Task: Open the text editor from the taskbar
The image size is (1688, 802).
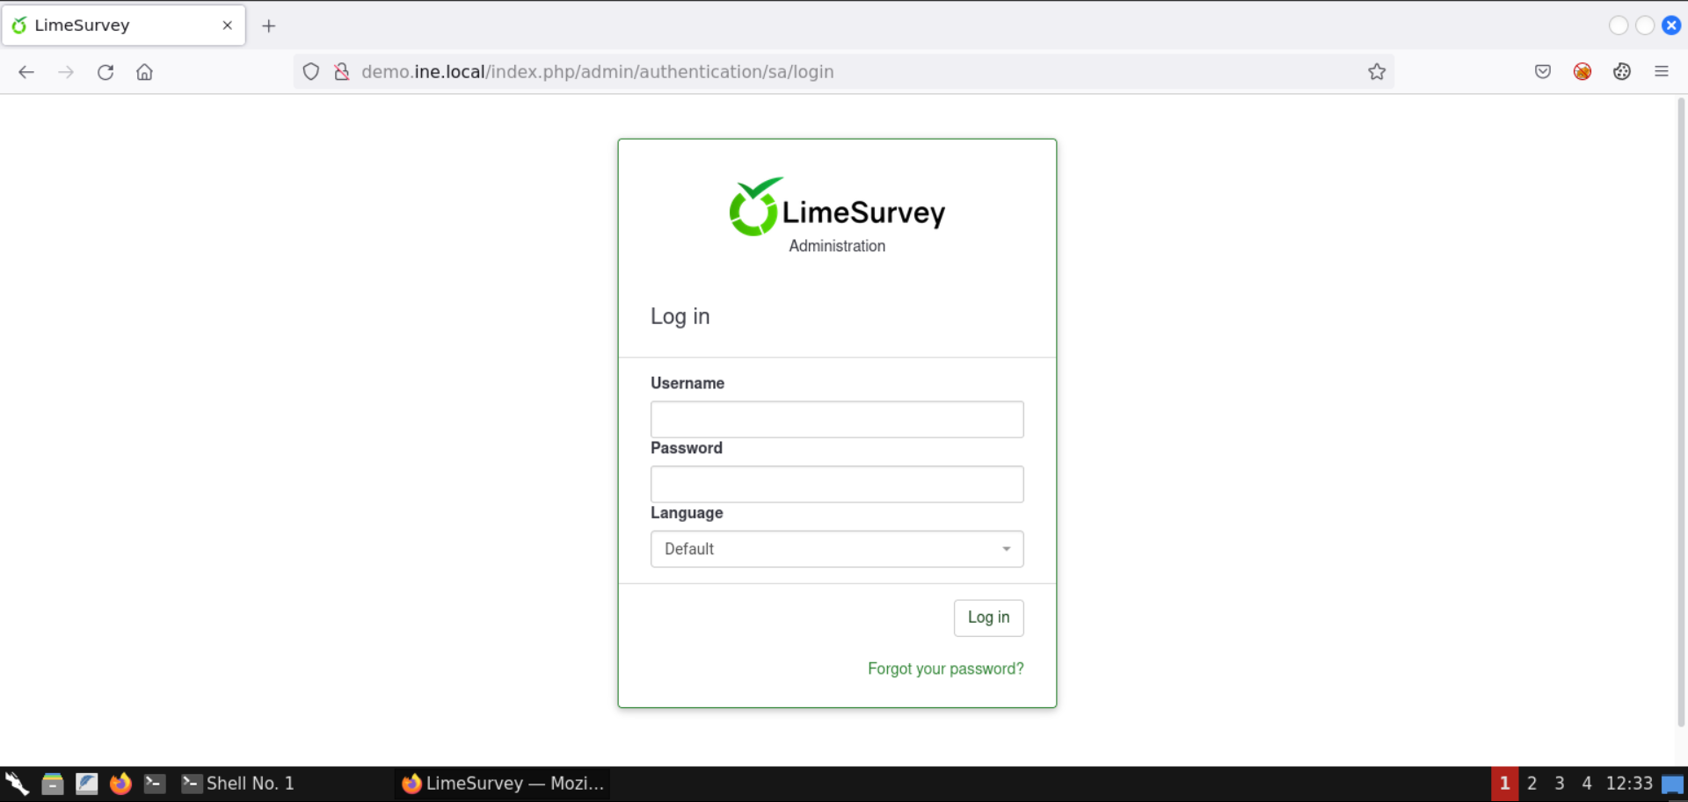Action: pos(87,784)
